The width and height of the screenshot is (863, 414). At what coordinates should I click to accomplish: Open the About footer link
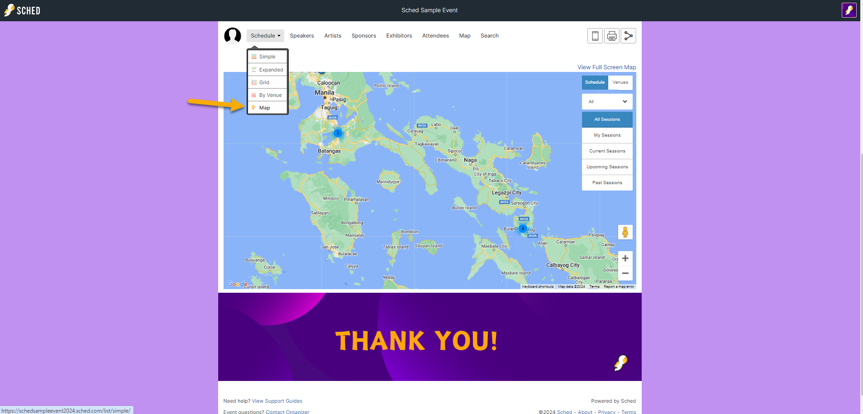point(585,412)
